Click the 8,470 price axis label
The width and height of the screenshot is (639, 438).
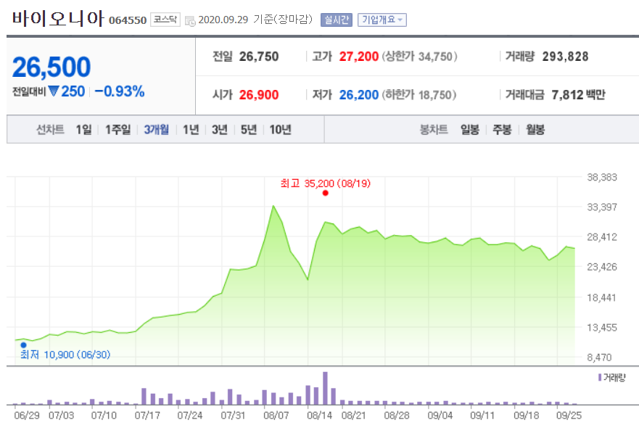point(599,358)
